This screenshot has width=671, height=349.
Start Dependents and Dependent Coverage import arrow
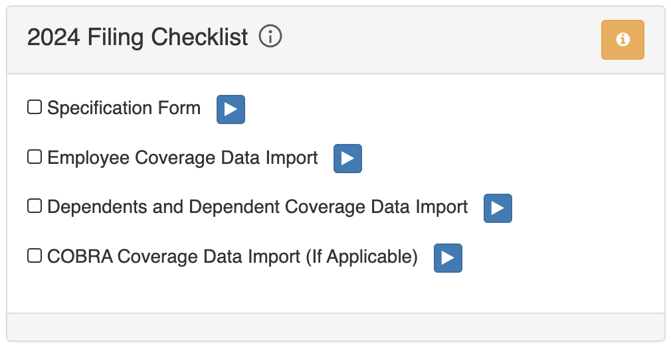[498, 208]
